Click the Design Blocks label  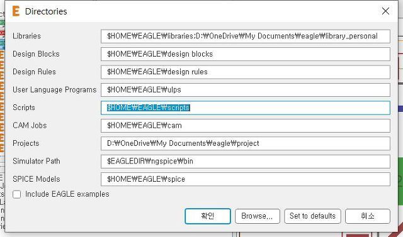point(36,54)
